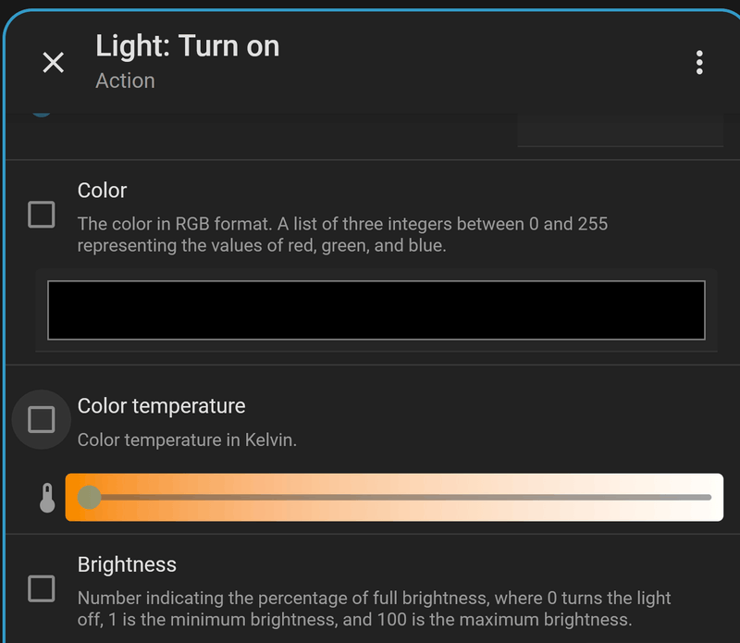Select the "Color" option label
This screenshot has height=643, width=740.
(x=102, y=191)
